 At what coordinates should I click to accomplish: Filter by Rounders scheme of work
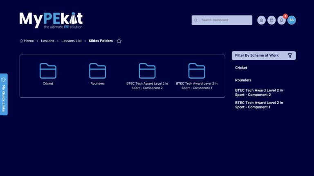243,80
